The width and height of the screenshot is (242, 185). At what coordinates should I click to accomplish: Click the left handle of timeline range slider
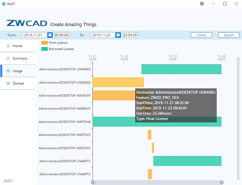[93, 182]
